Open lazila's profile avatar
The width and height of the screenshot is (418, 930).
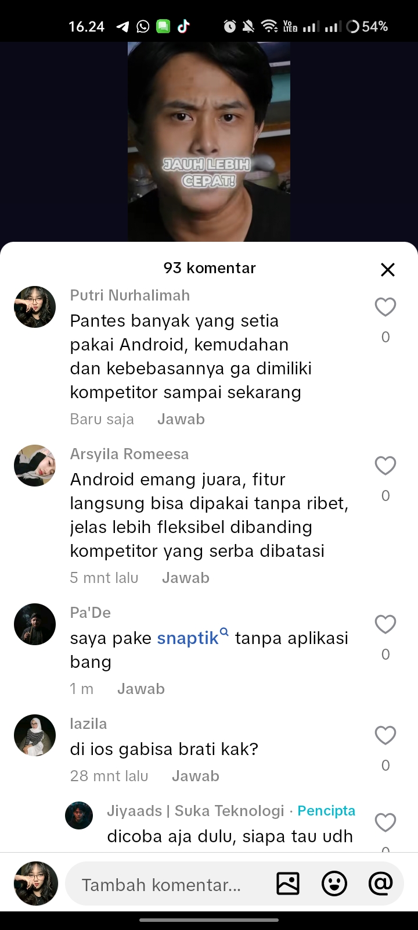[35, 735]
